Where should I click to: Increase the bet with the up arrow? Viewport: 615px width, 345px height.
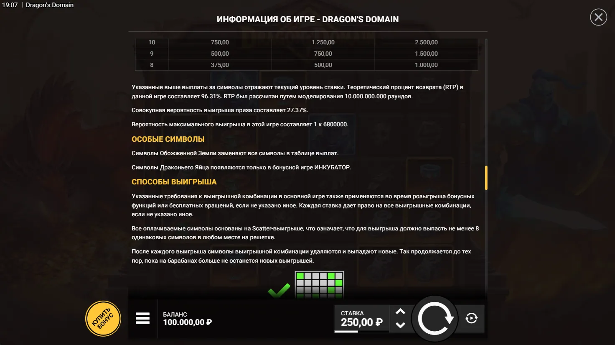click(400, 312)
